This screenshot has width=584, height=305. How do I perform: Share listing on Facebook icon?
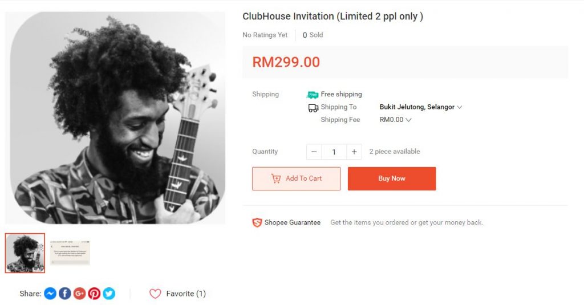[x=65, y=294]
